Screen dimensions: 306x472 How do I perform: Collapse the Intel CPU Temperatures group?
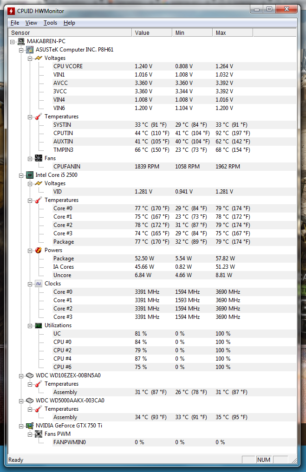pos(30,200)
